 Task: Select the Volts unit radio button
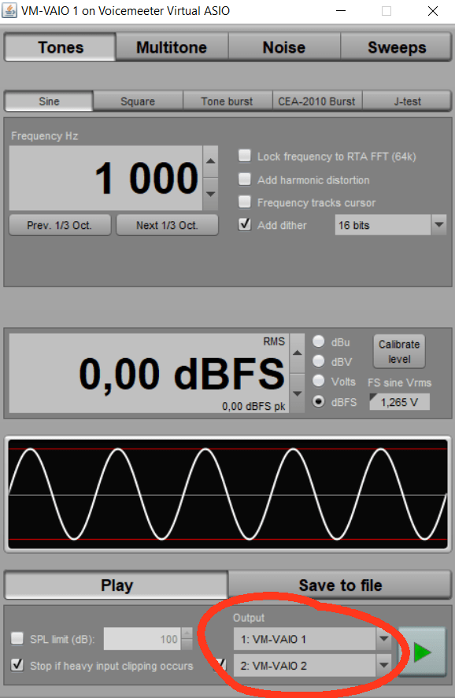pos(318,381)
